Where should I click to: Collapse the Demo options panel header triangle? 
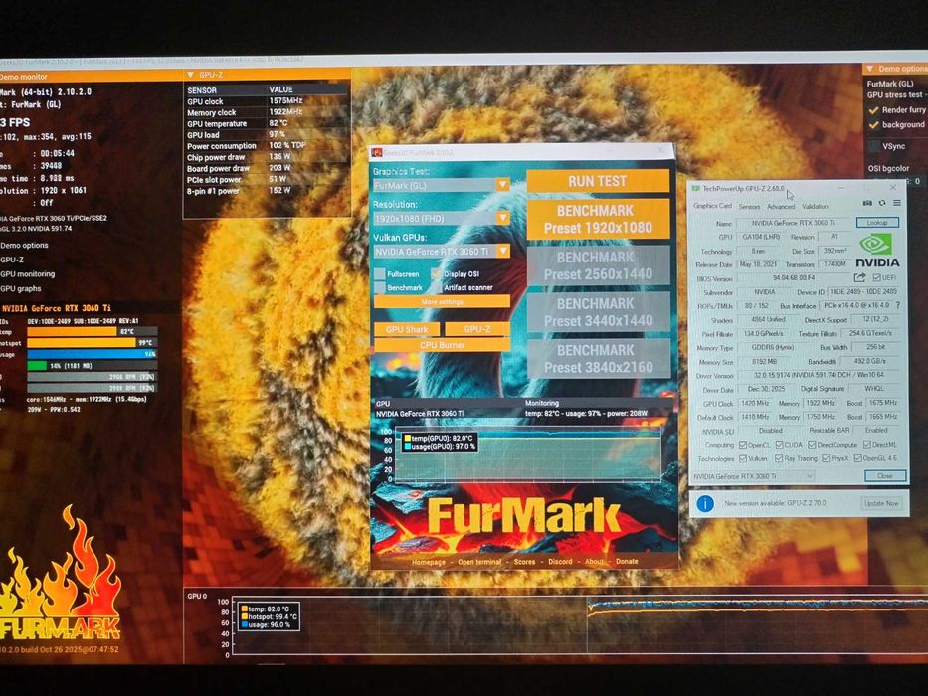click(870, 68)
